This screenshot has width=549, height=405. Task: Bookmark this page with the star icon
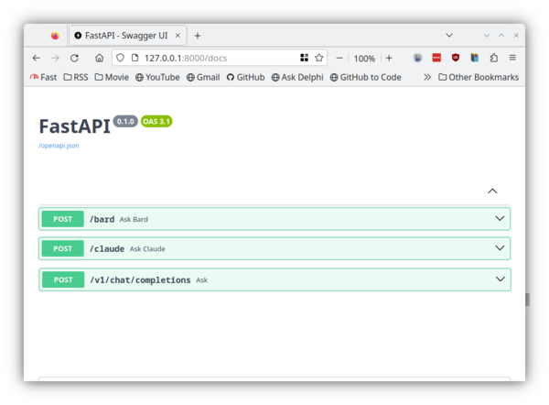click(319, 58)
